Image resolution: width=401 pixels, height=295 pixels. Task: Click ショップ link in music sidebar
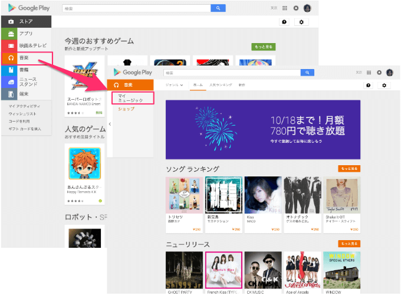tap(126, 109)
